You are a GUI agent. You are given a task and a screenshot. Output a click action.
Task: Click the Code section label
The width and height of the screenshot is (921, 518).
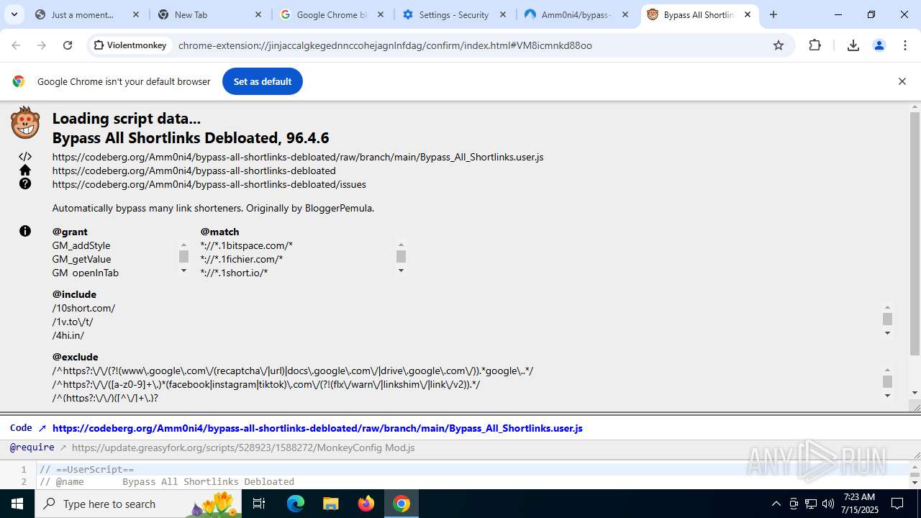(x=21, y=427)
